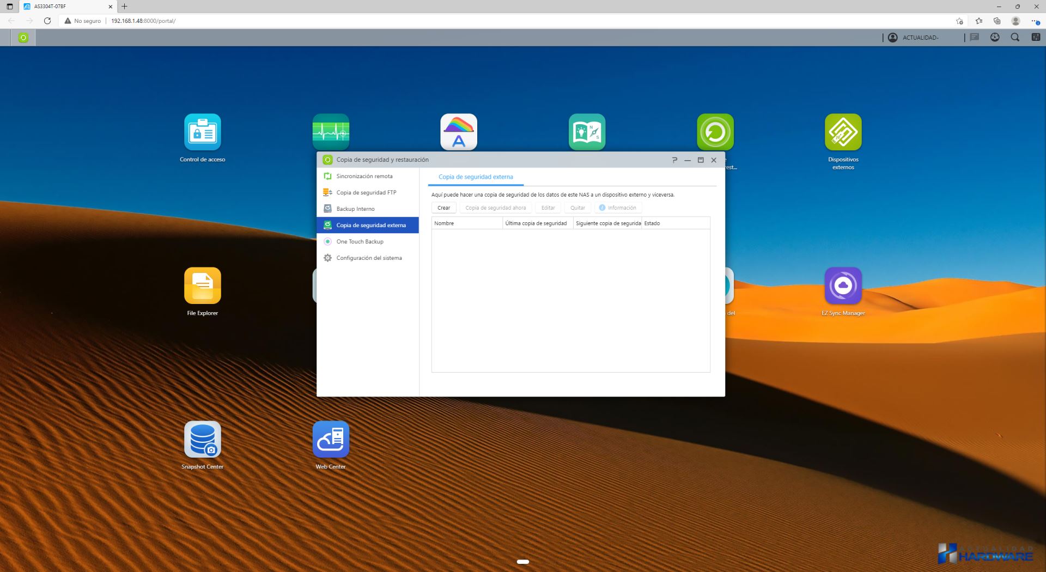Select Sincronización remota in the sidebar
The image size is (1046, 572).
[x=364, y=177]
